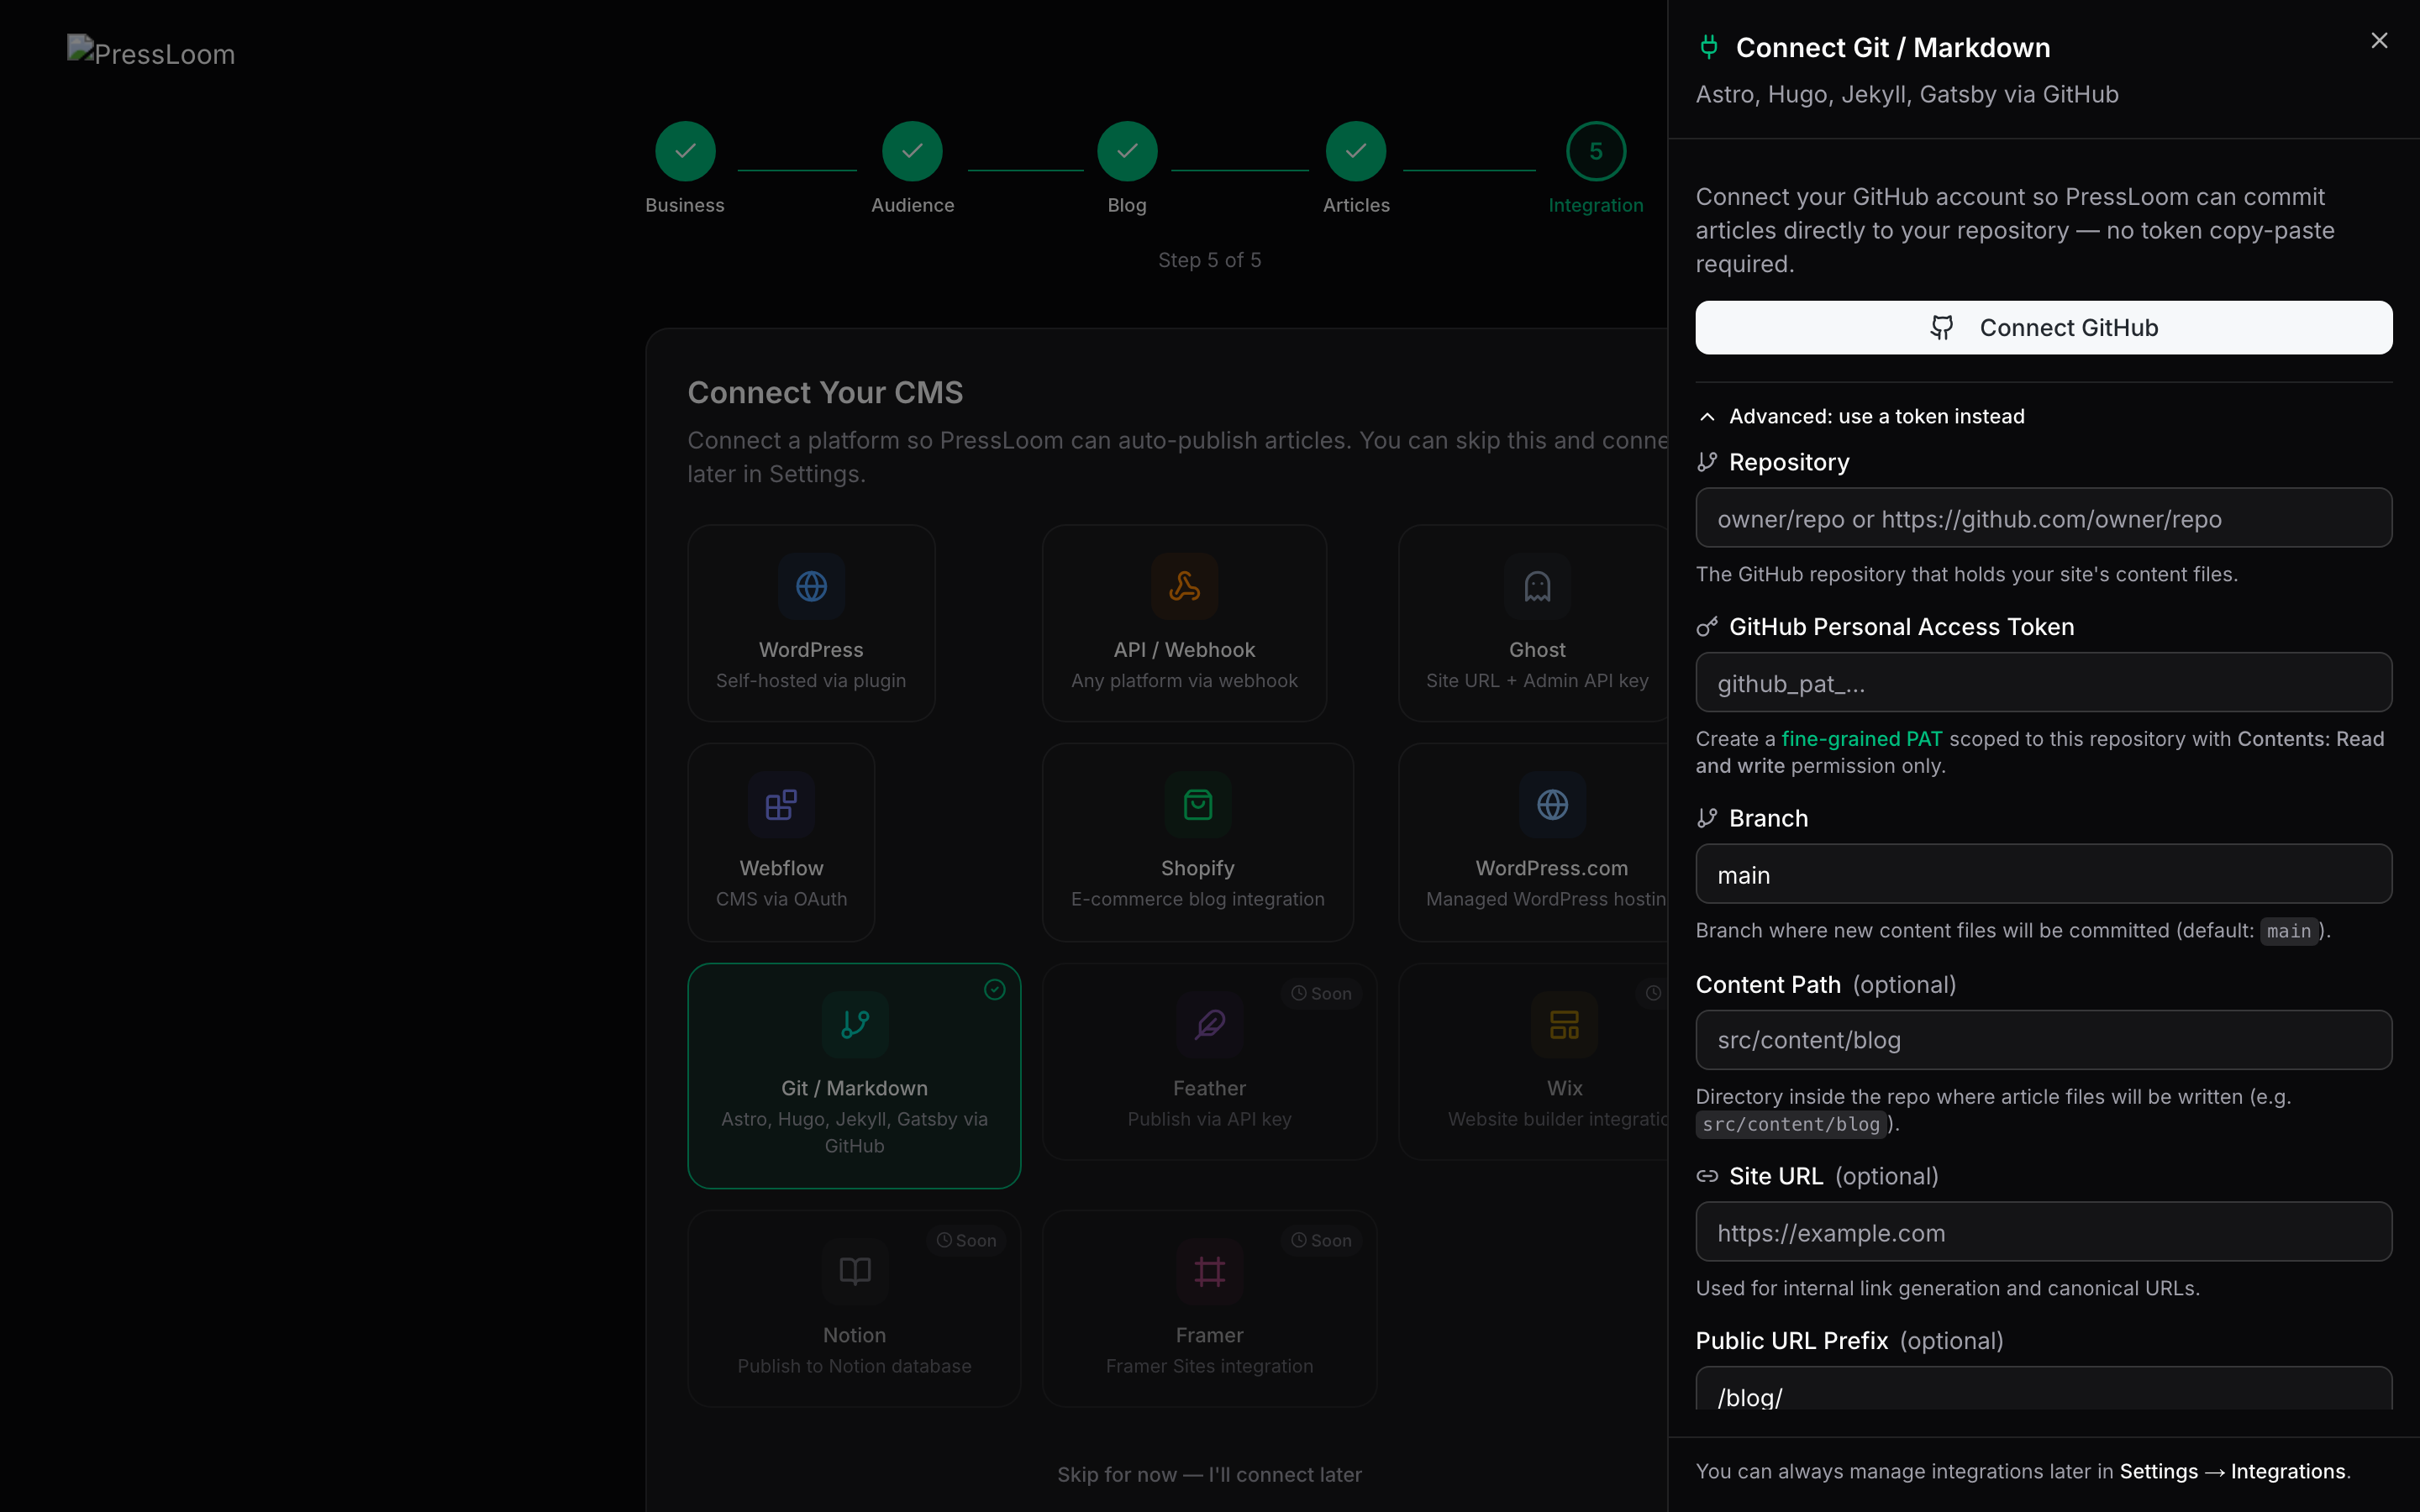Image resolution: width=2420 pixels, height=1512 pixels.
Task: Click the key icon next to Personal Access Token
Action: [1707, 627]
